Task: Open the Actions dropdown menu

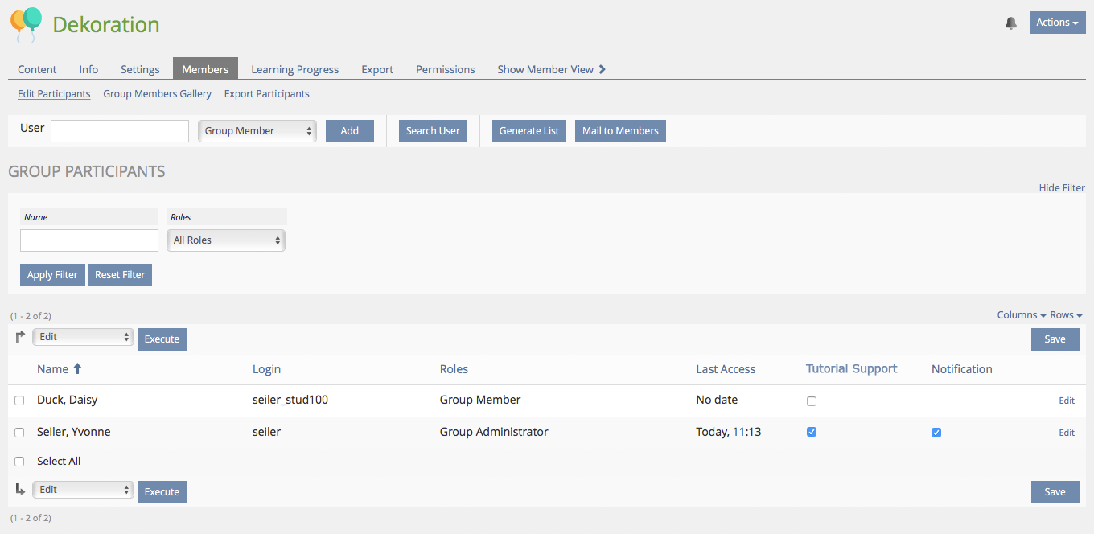Action: (1057, 23)
